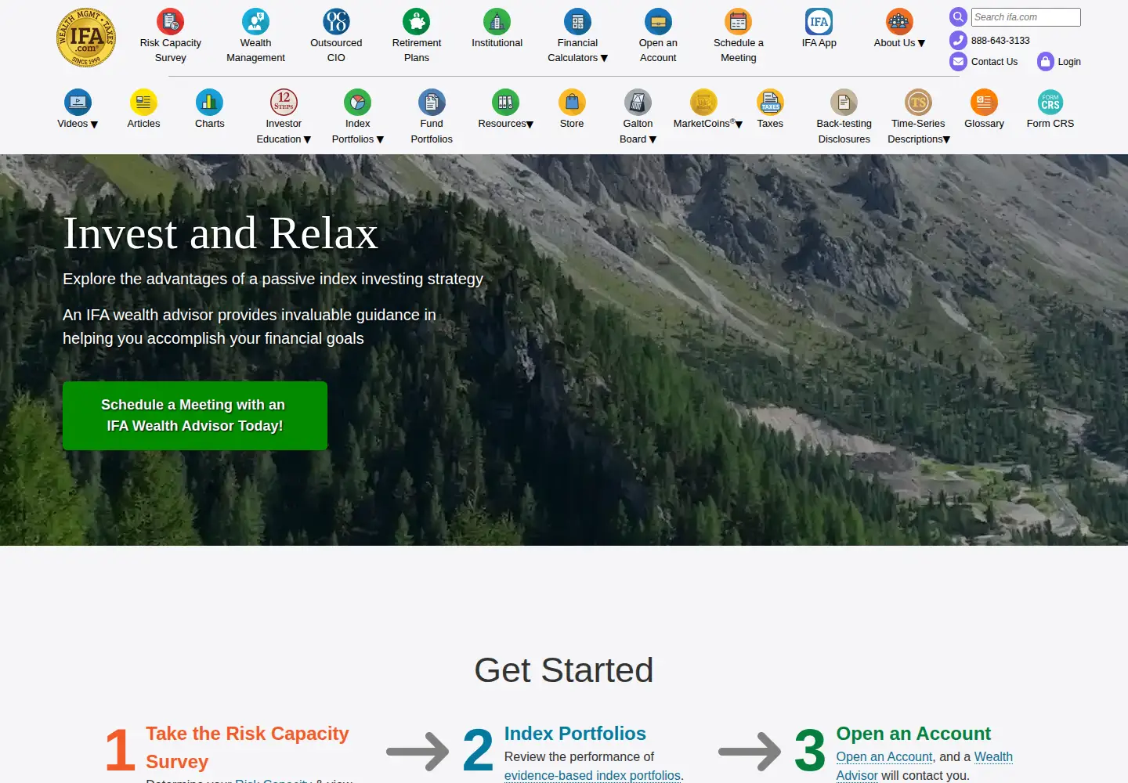Open the Index Portfolios step 2 heading
This screenshot has height=783, width=1128.
pos(575,734)
